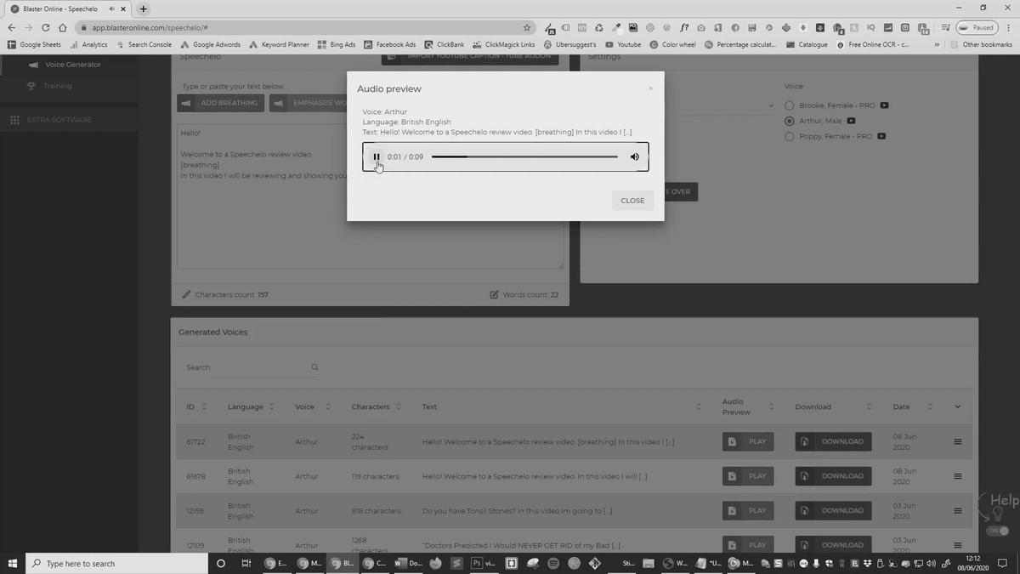Image resolution: width=1020 pixels, height=574 pixels.
Task: Sort table by ID column
Action: click(x=204, y=406)
